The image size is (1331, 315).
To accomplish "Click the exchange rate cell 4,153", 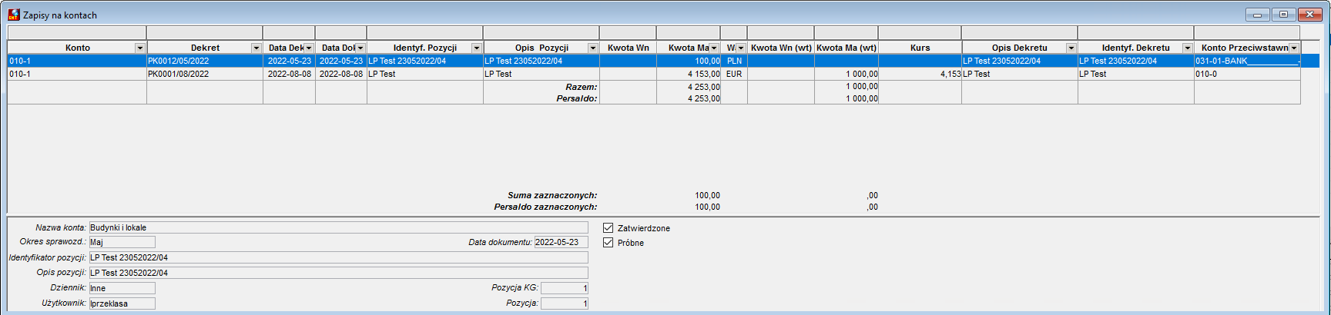I will tap(920, 74).
